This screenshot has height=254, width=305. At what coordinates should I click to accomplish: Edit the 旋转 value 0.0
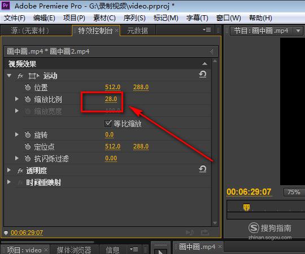click(x=110, y=135)
